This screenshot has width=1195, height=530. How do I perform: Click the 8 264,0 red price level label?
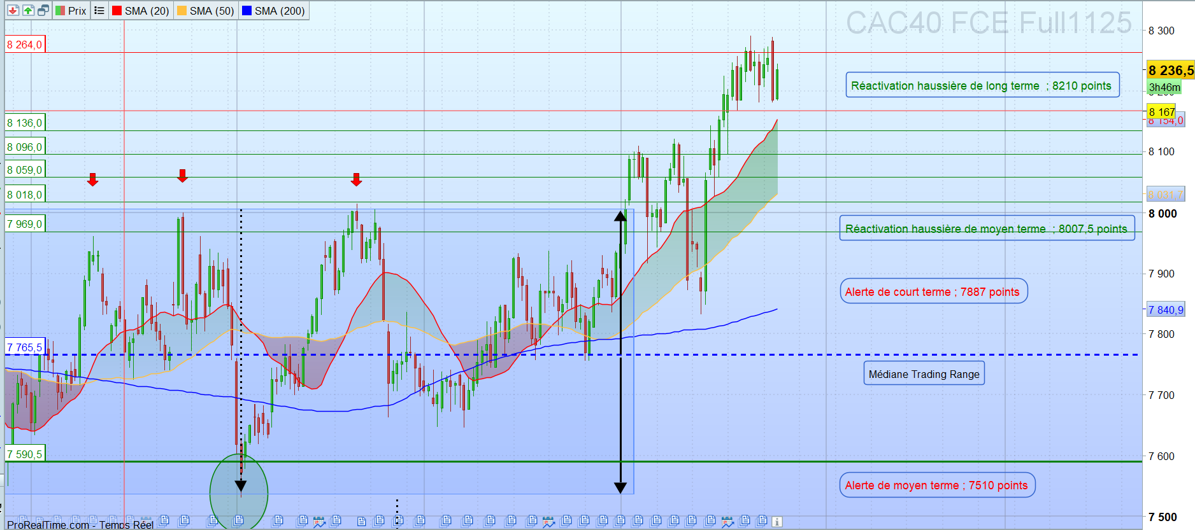25,45
